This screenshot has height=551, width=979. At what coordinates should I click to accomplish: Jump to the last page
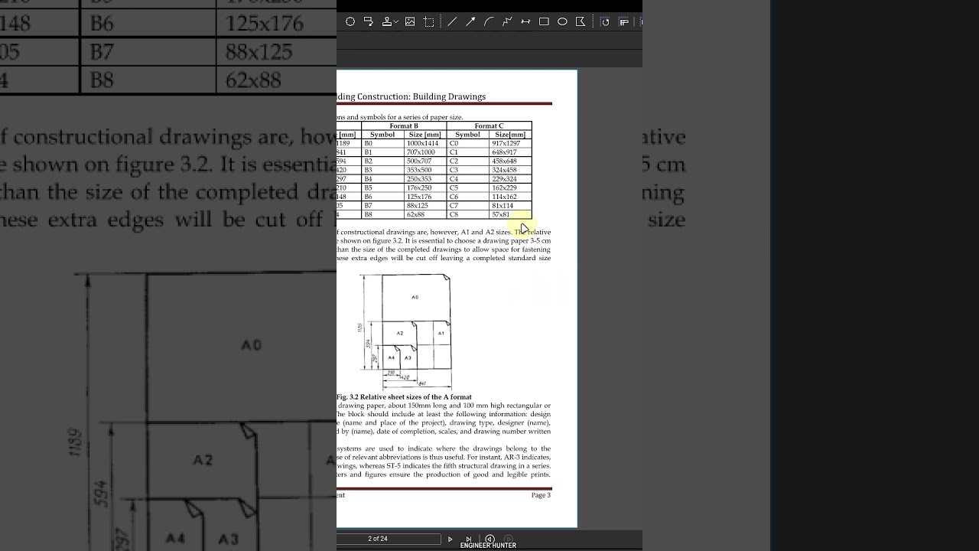tap(469, 540)
